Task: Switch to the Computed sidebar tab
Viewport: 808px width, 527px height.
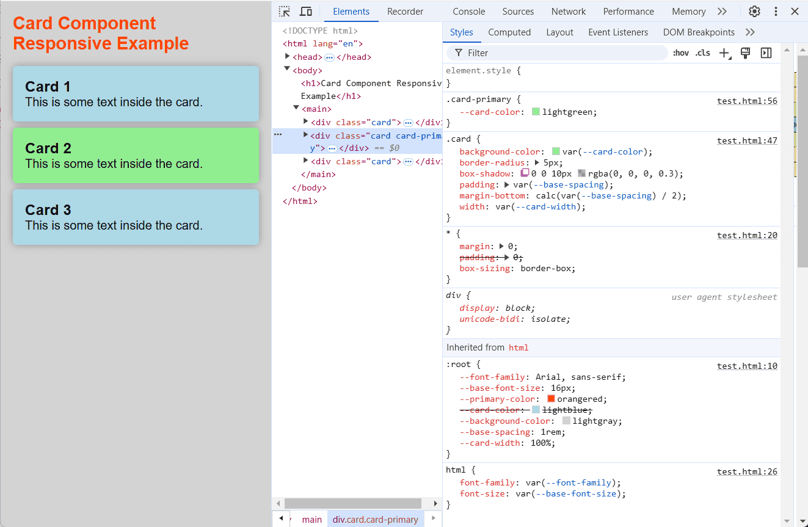Action: [509, 32]
